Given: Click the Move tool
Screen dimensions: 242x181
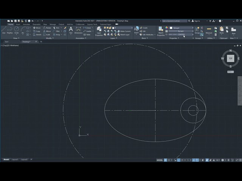Looking at the screenshot, I should point(37,28).
